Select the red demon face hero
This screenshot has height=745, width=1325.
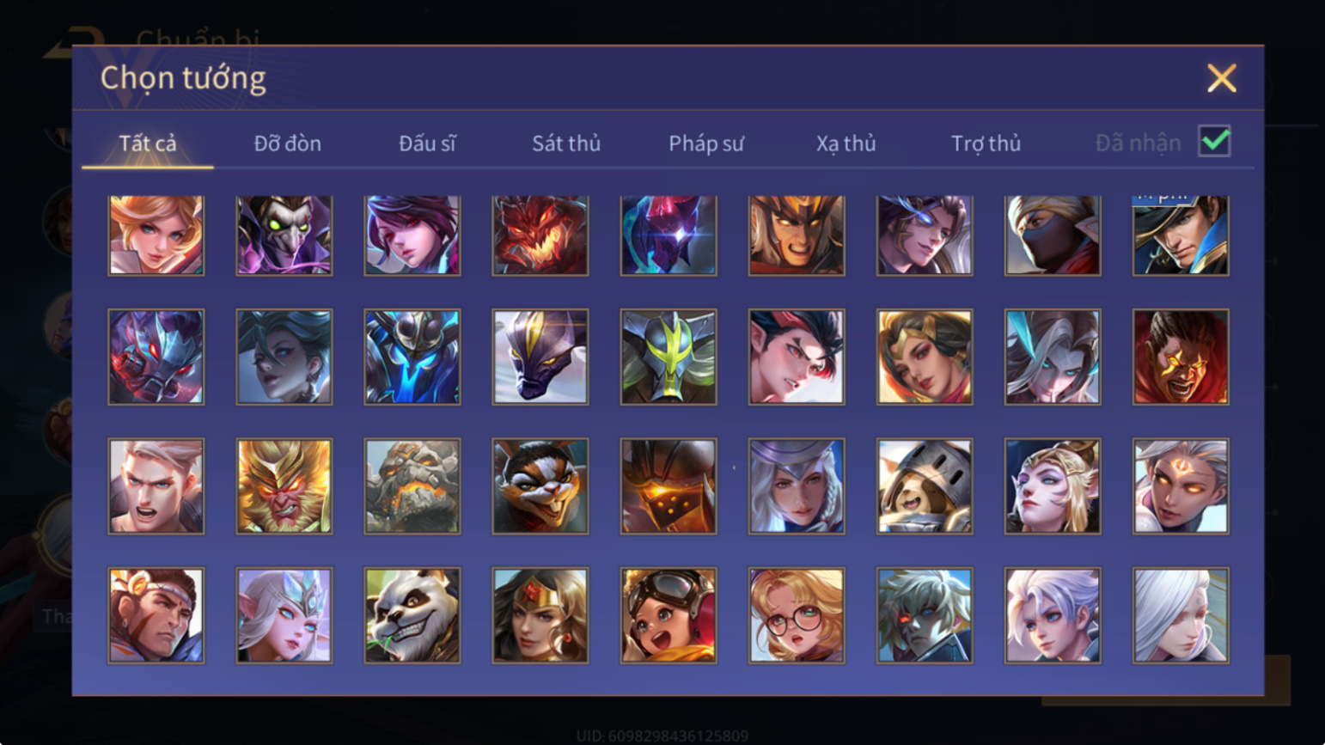[540, 235]
